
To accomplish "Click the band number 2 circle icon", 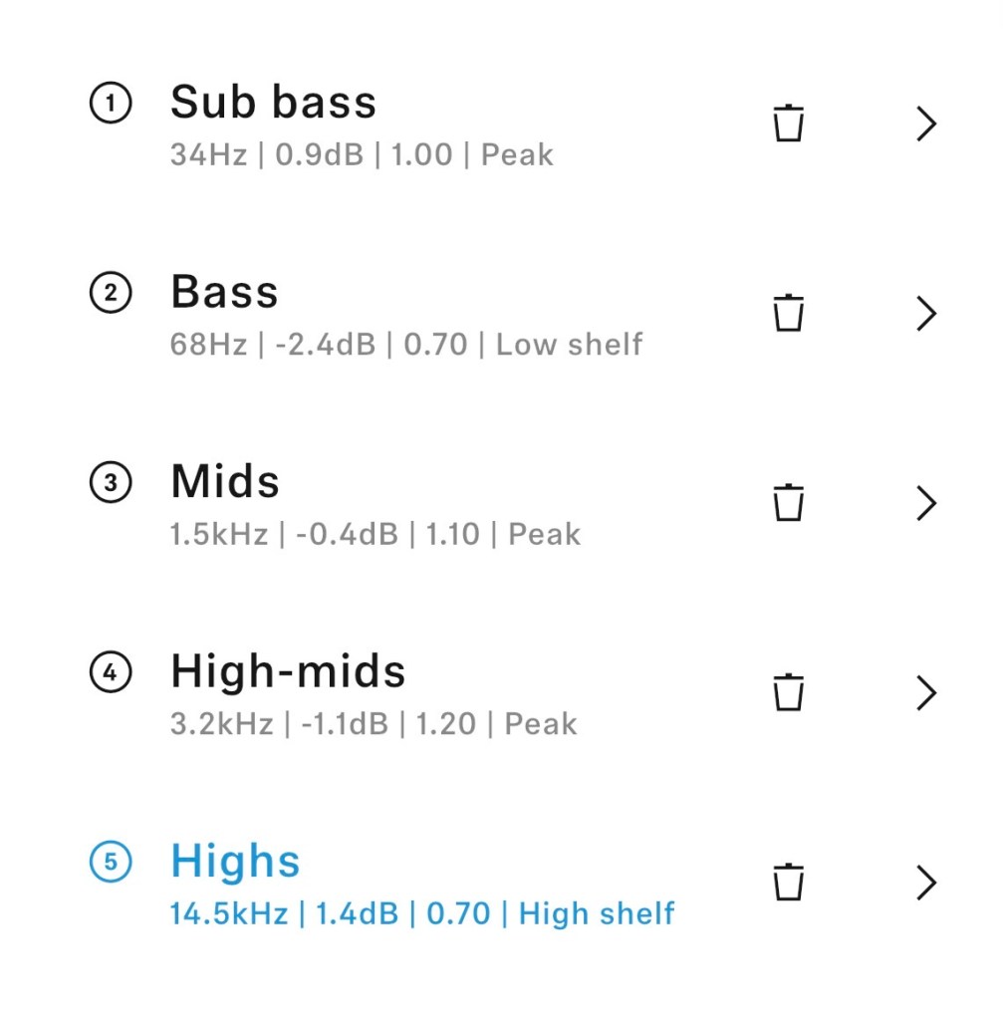I will tap(110, 294).
